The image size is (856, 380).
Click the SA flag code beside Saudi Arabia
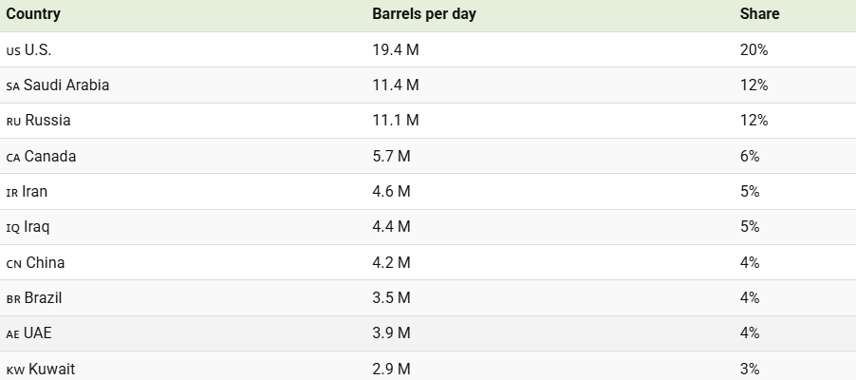(13, 85)
